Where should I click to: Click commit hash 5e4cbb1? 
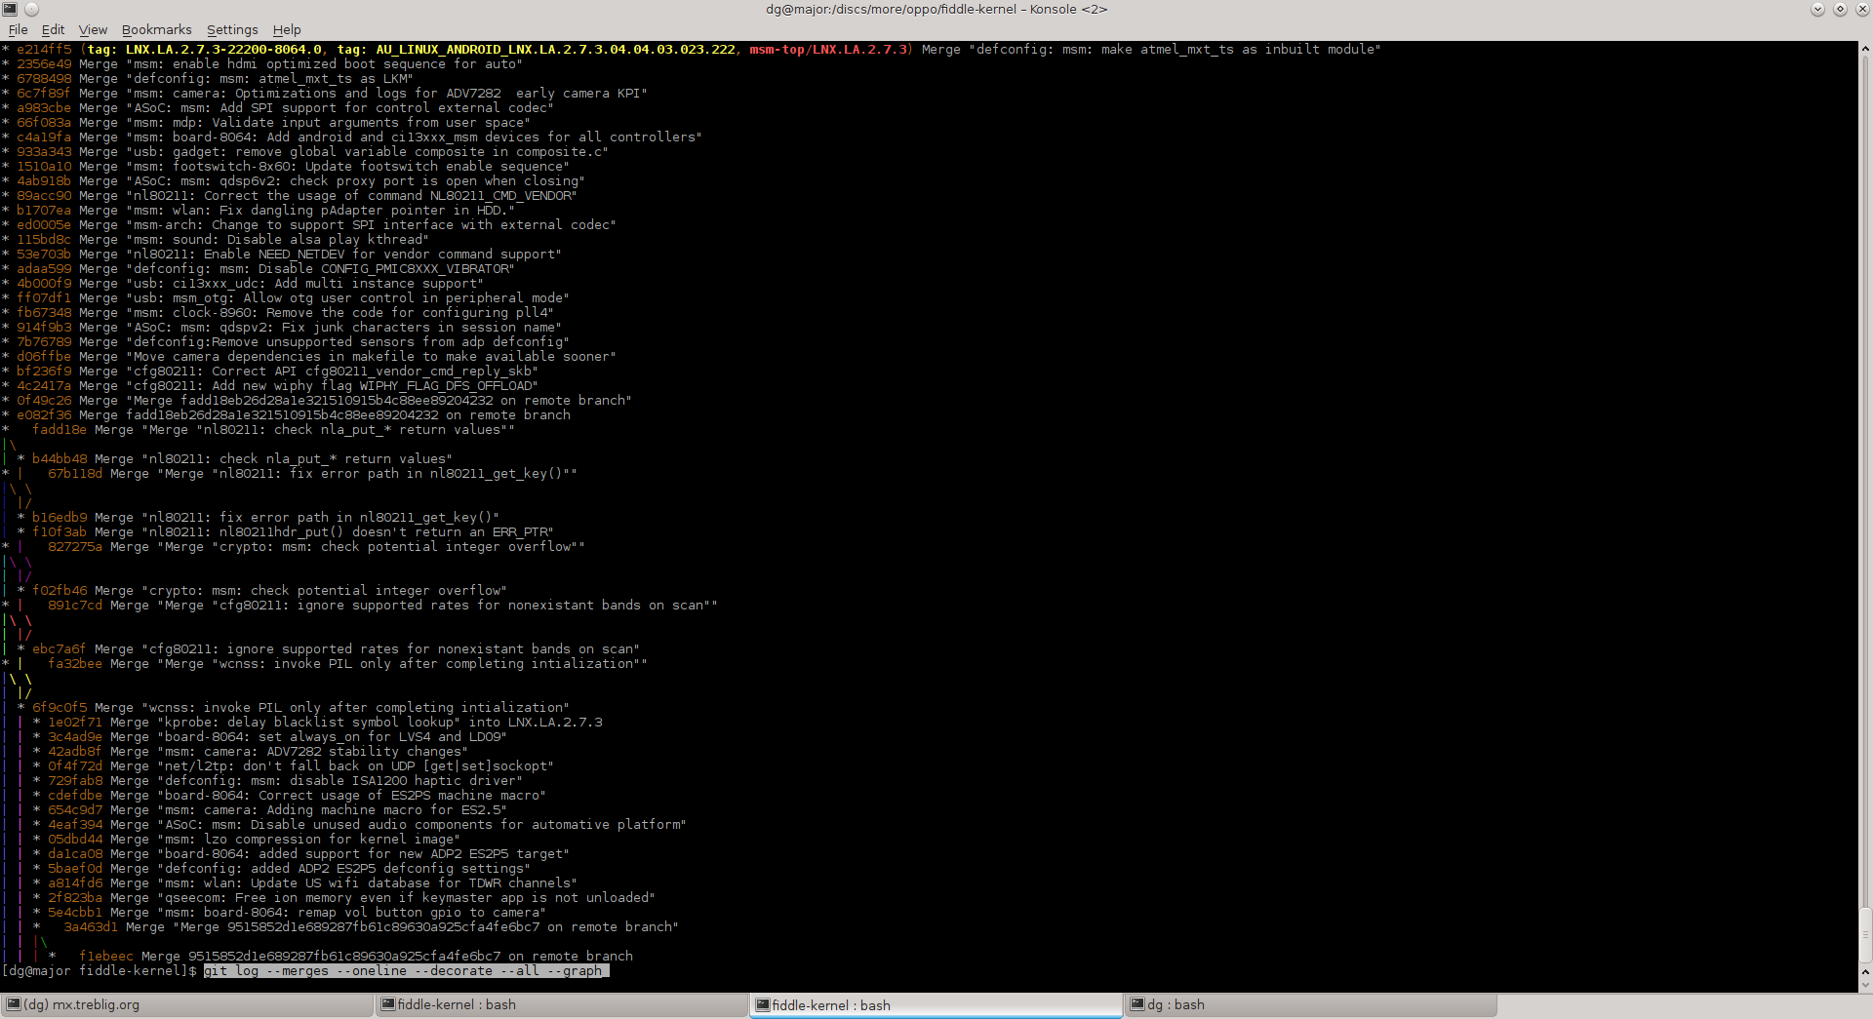pos(75,912)
